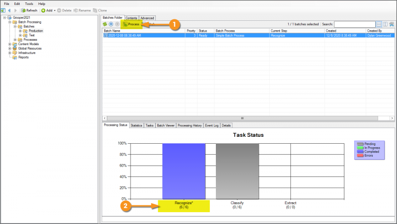Select the Test batches folder
The image size is (397, 224).
tap(32, 35)
